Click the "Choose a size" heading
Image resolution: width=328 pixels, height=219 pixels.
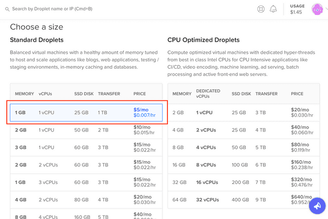37,27
